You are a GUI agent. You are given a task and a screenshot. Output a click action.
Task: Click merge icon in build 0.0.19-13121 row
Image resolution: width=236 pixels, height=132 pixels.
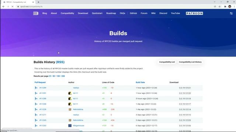[x=36, y=88]
